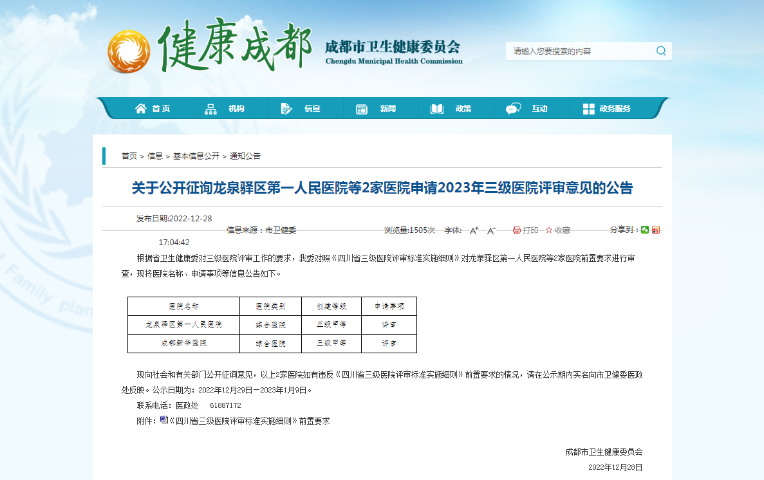764x480 pixels.
Task: Share the article to Weibo
Action: (x=655, y=230)
